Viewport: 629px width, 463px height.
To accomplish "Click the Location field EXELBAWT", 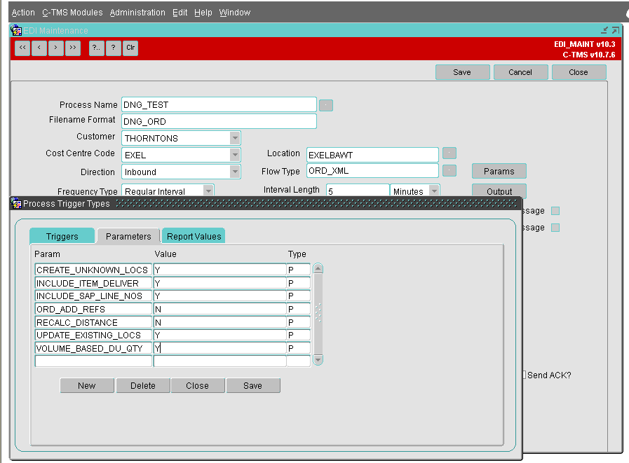I will pos(372,155).
